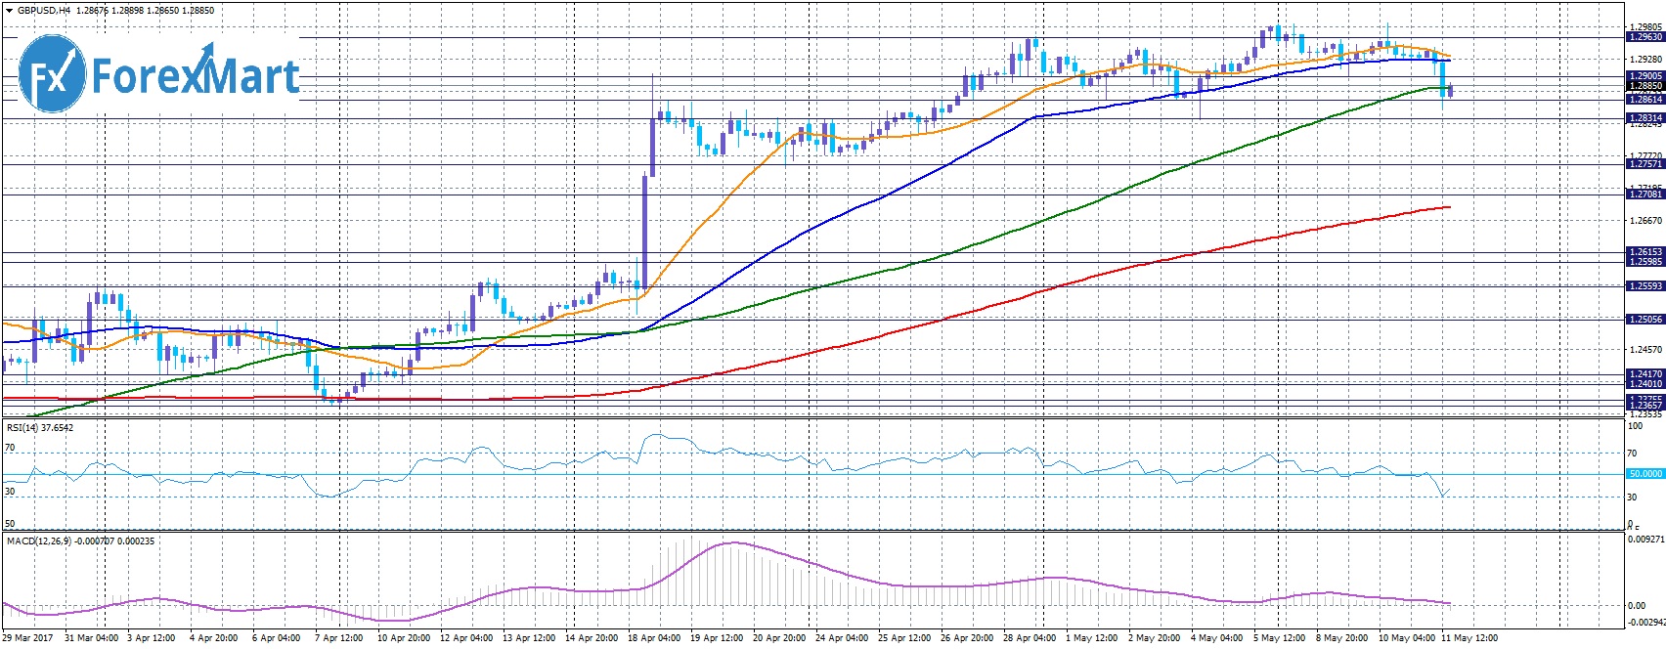Select the 1.23657 level price tag
1666x649 pixels.
click(x=1644, y=406)
